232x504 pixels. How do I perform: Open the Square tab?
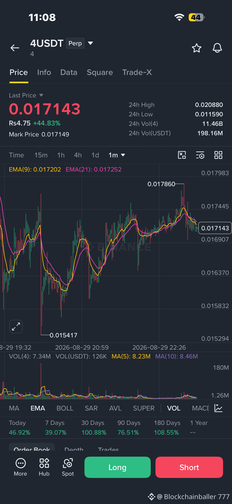(100, 72)
